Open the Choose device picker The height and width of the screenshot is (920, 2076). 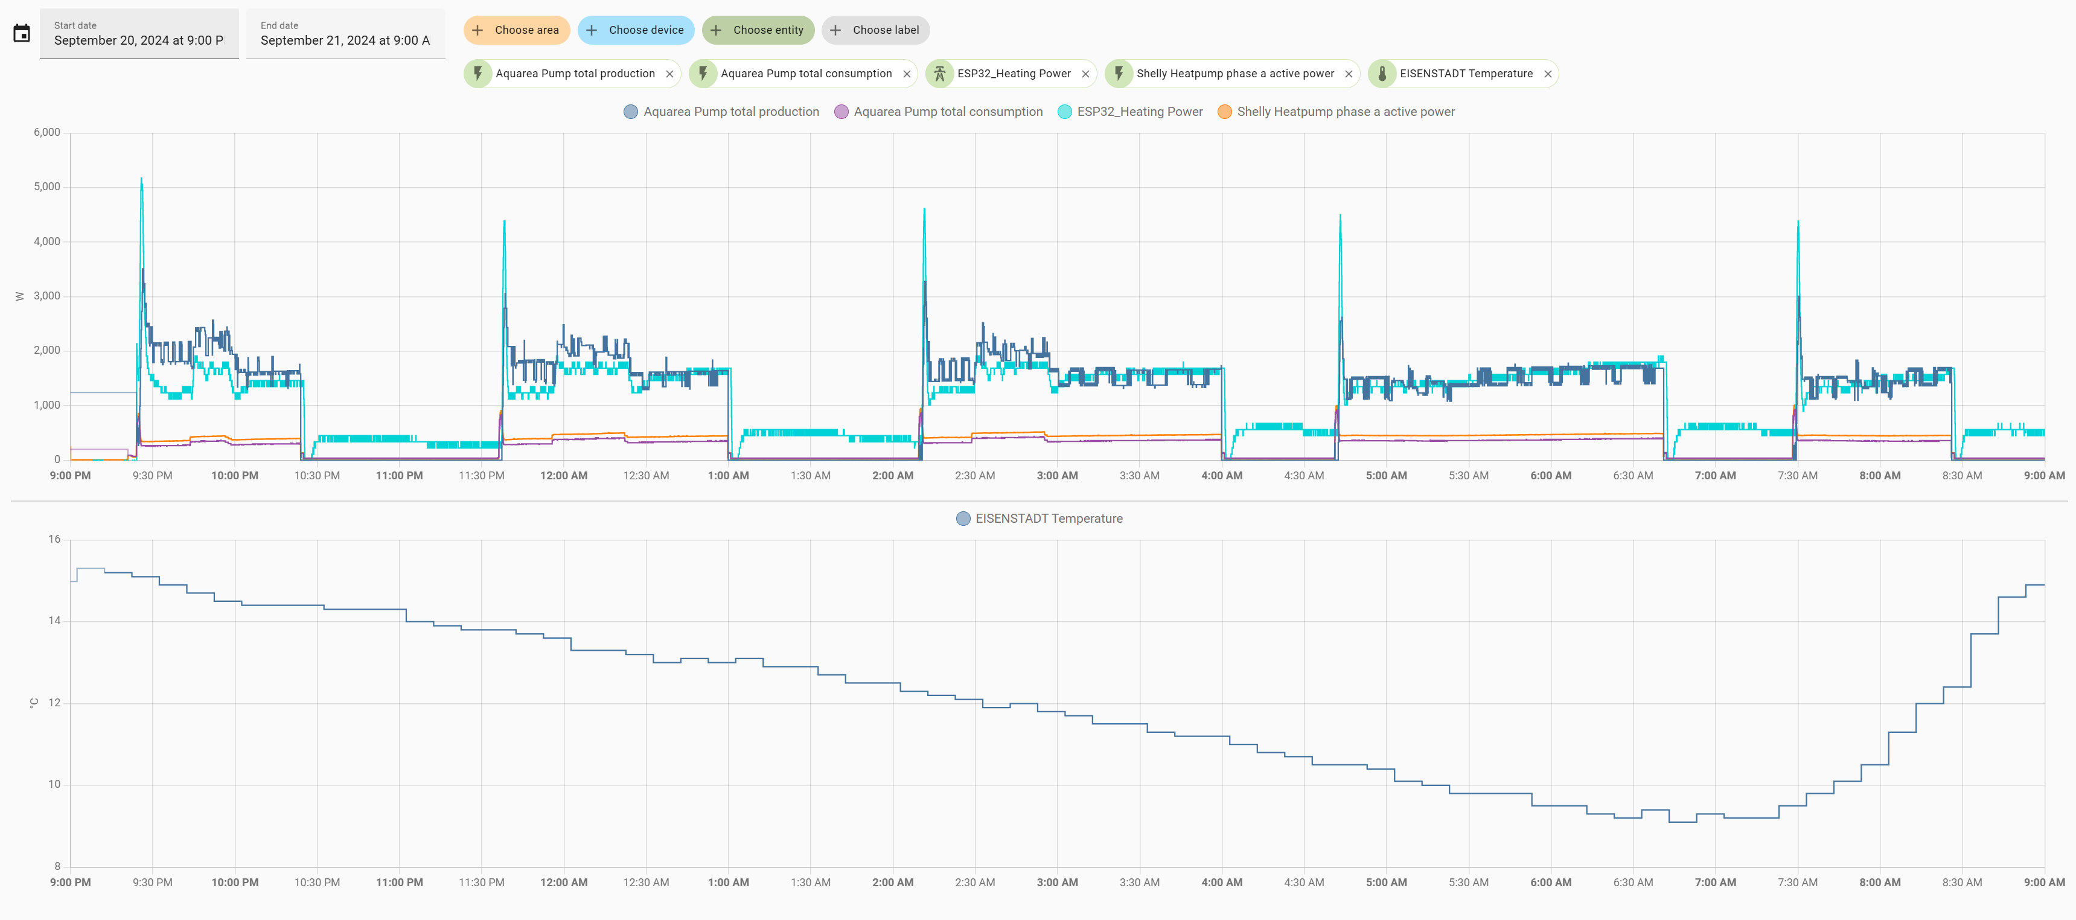pos(636,31)
